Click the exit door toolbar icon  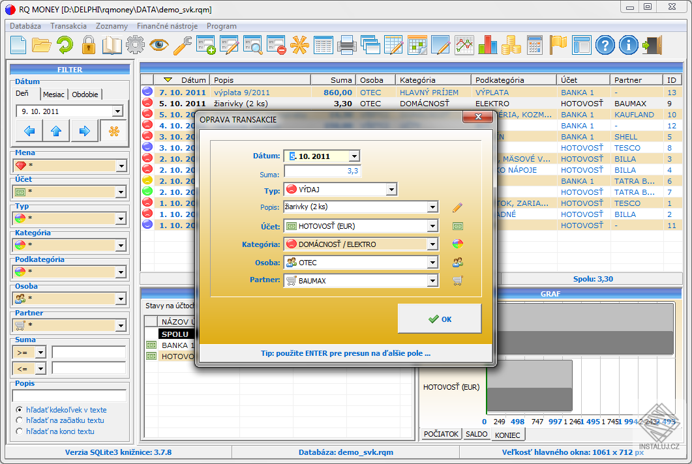coord(652,45)
